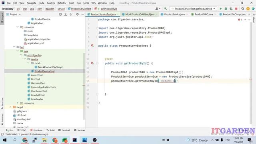Click run-test gutter icon beside getProductById method
The height and width of the screenshot is (144, 256).
[x=92, y=63]
